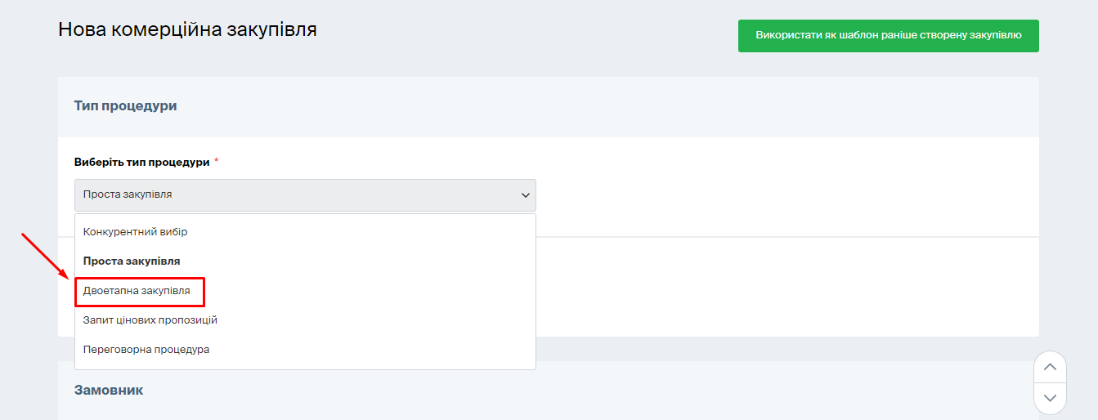Image resolution: width=1098 pixels, height=420 pixels.
Task: Click the dropdown chevron arrow icon
Action: coord(525,195)
